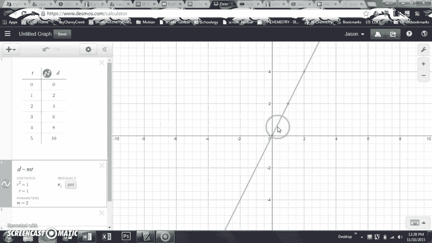Screen dimensions: 432x243
Task: Open the Jason account dropdown
Action: click(x=355, y=34)
